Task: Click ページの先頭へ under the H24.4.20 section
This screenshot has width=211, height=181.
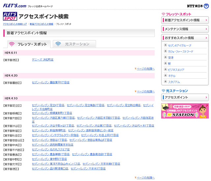Action: click(145, 91)
